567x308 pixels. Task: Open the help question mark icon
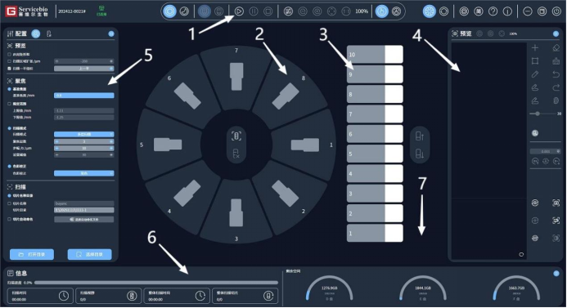[493, 11]
